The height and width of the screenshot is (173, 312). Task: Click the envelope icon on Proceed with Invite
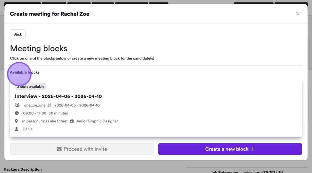(59, 149)
